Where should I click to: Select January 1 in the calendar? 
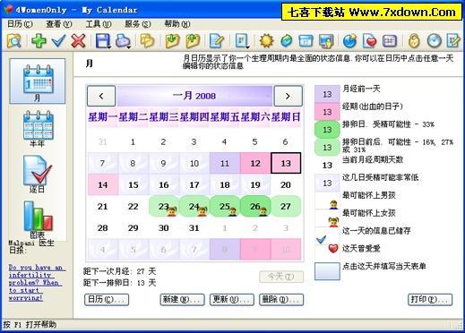pyautogui.click(x=133, y=141)
